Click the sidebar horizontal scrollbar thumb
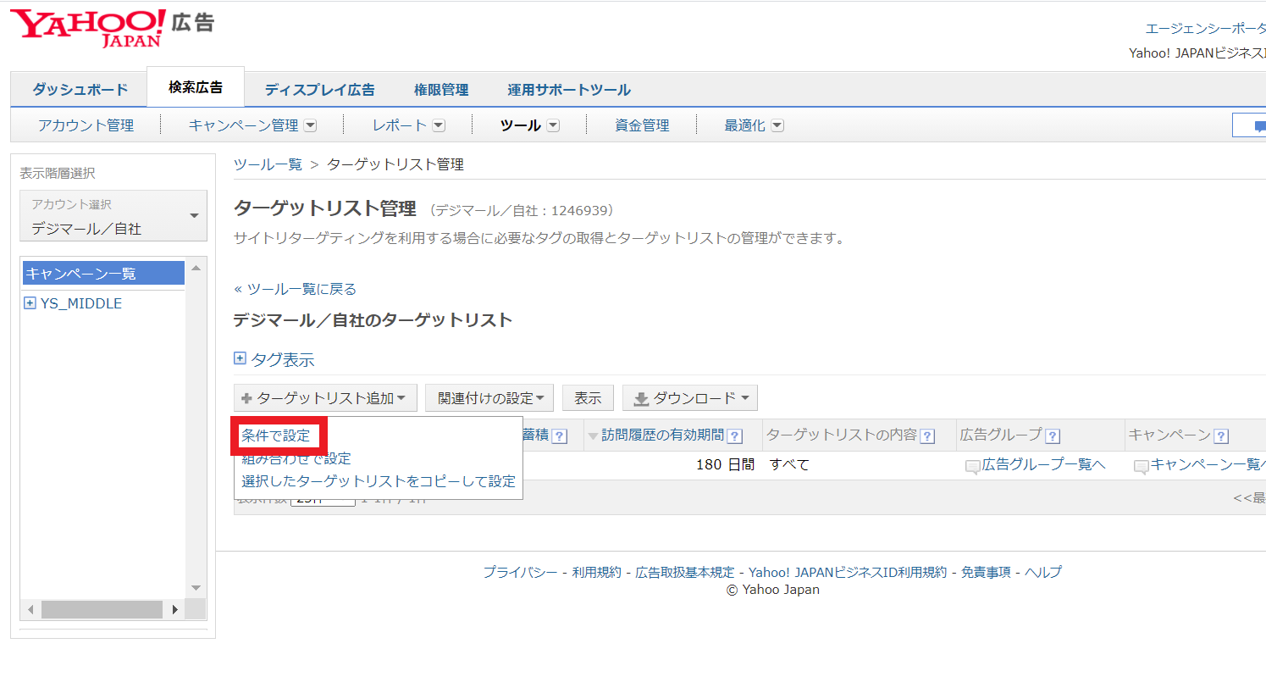1266x699 pixels. (x=102, y=609)
